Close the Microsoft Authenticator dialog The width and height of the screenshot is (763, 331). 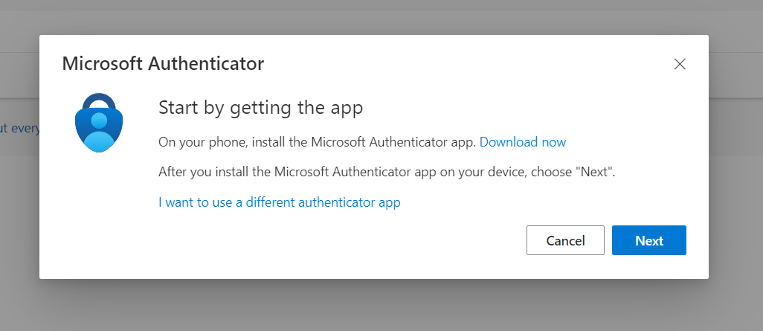[679, 64]
